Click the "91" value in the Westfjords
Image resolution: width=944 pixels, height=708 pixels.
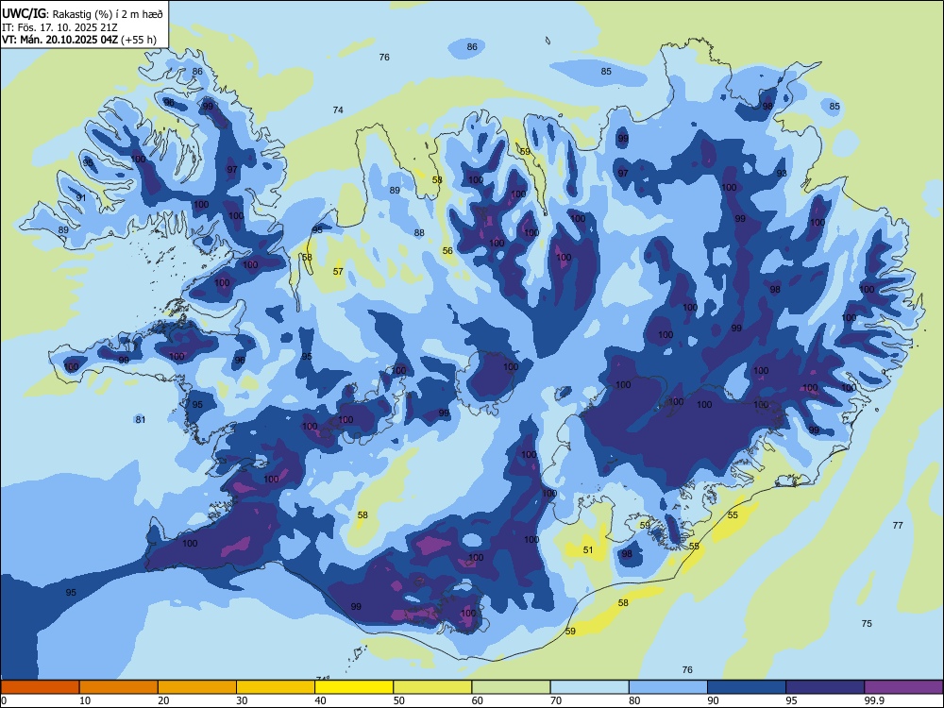tap(80, 197)
